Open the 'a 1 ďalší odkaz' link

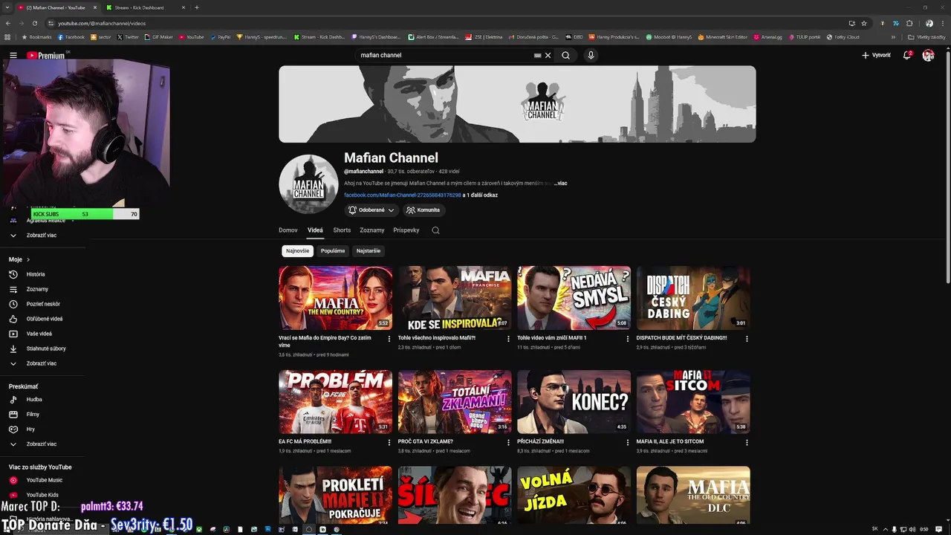[480, 195]
